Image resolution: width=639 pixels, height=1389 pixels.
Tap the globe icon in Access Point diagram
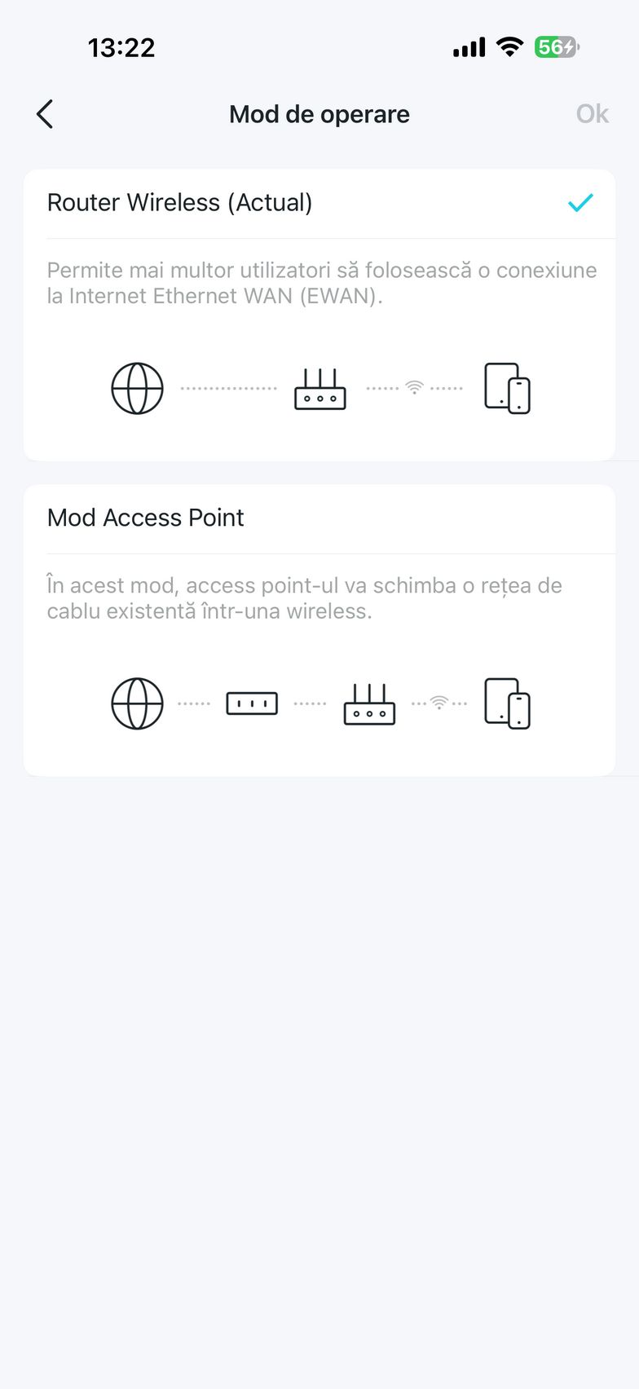coord(137,703)
